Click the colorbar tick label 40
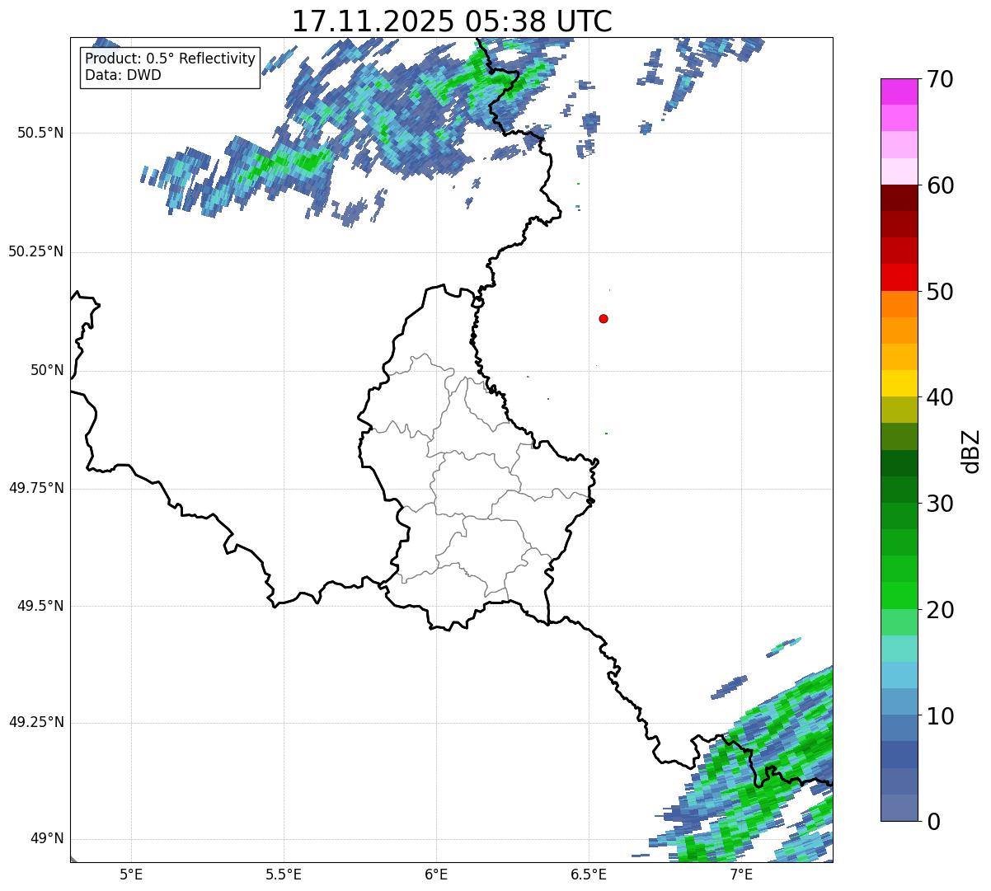Image resolution: width=991 pixels, height=891 pixels. tap(940, 397)
